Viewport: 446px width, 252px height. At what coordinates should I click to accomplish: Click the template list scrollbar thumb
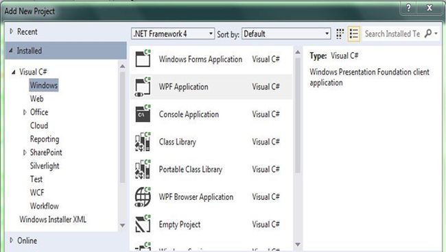pyautogui.click(x=298, y=116)
